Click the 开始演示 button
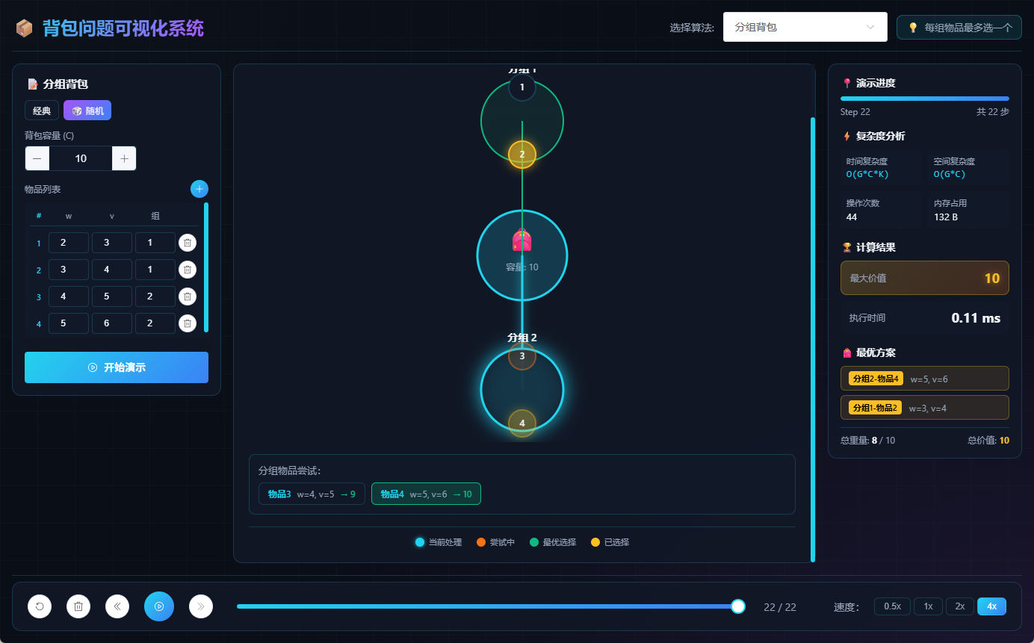 tap(117, 367)
